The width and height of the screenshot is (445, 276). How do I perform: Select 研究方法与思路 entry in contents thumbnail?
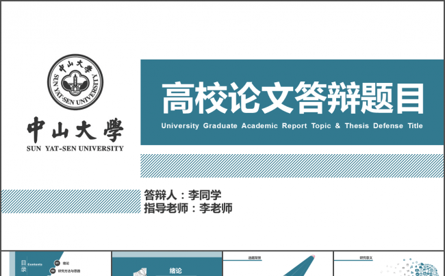(69, 271)
